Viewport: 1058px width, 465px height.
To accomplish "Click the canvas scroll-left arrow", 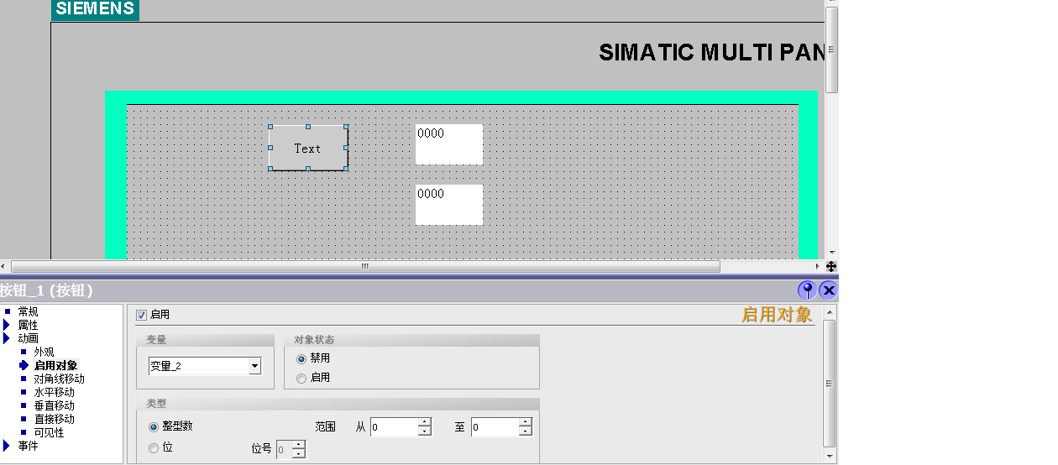I will click(x=5, y=266).
